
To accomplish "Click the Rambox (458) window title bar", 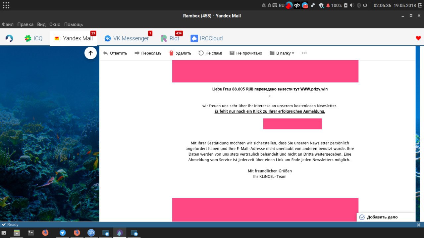I will [212, 16].
